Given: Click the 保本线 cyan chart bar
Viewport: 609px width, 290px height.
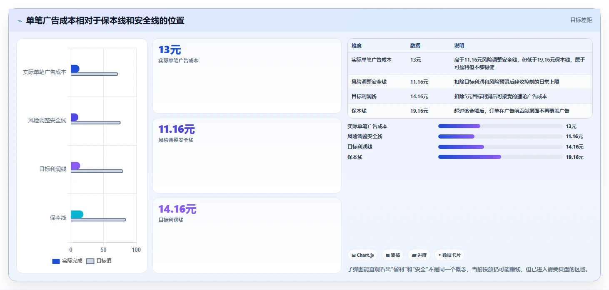Looking at the screenshot, I should [x=77, y=214].
